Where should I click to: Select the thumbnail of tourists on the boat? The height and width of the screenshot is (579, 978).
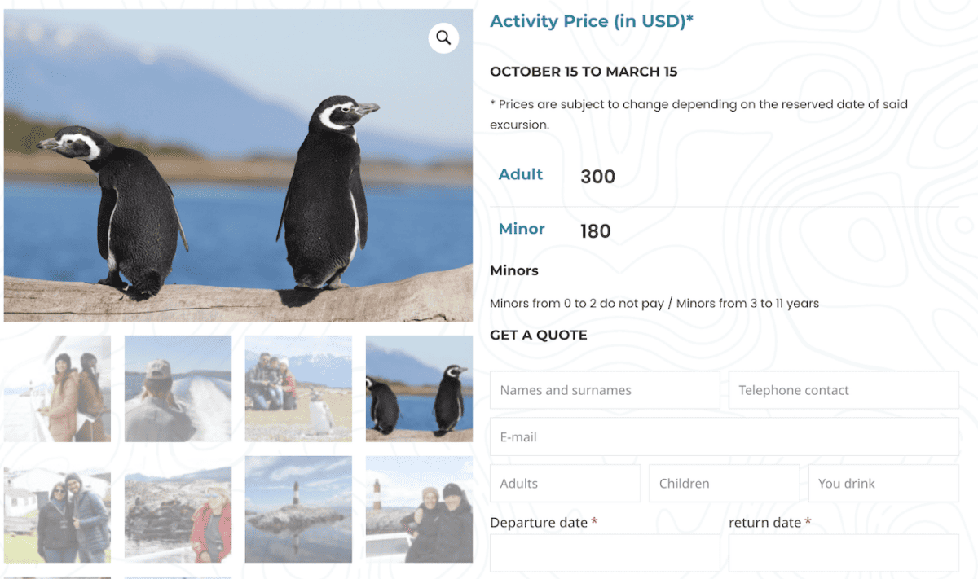pos(57,388)
